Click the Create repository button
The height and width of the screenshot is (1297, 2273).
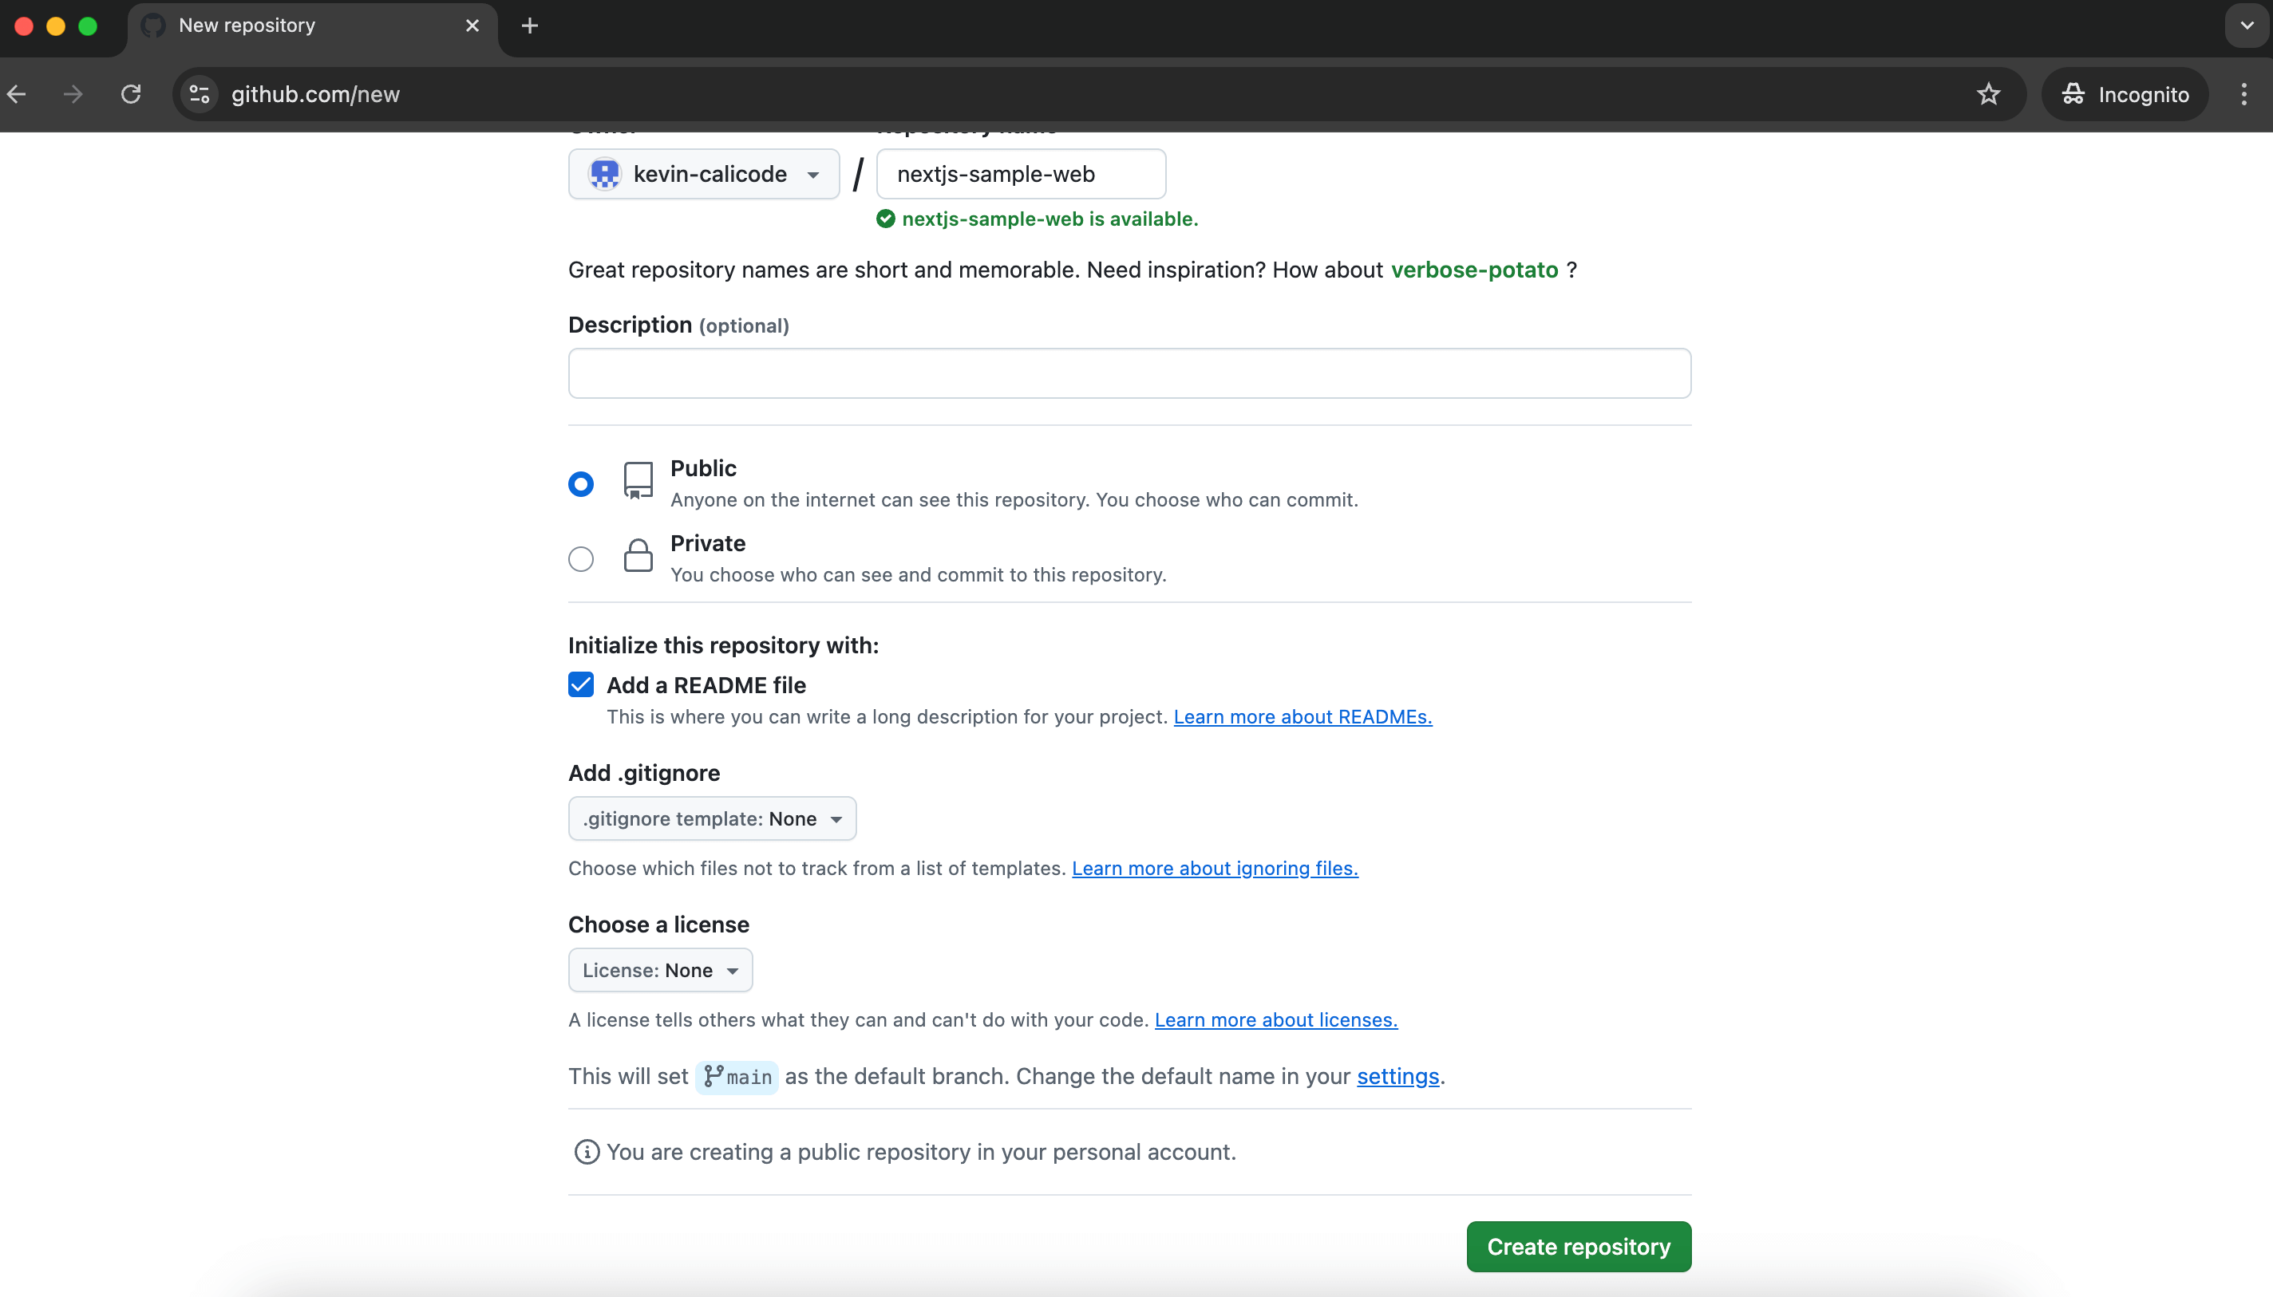click(1579, 1247)
